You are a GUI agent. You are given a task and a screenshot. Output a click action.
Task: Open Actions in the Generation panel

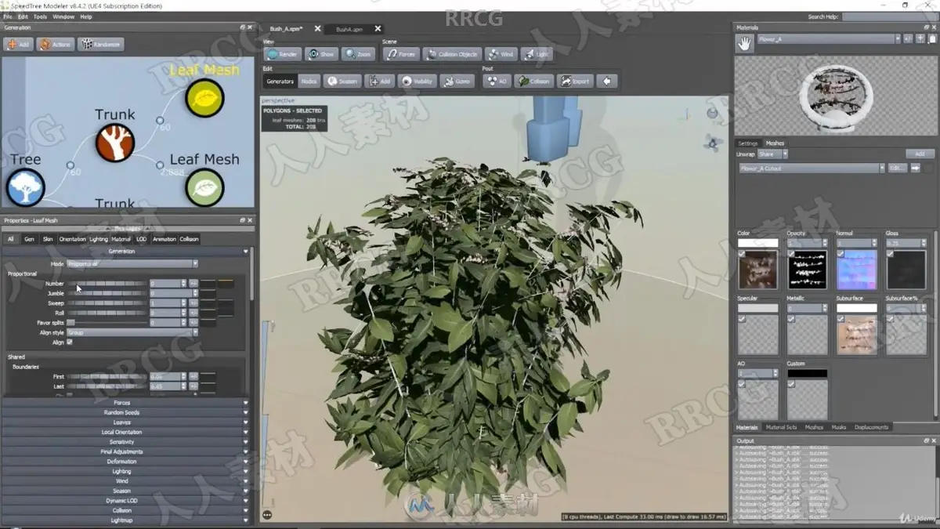[x=55, y=45]
